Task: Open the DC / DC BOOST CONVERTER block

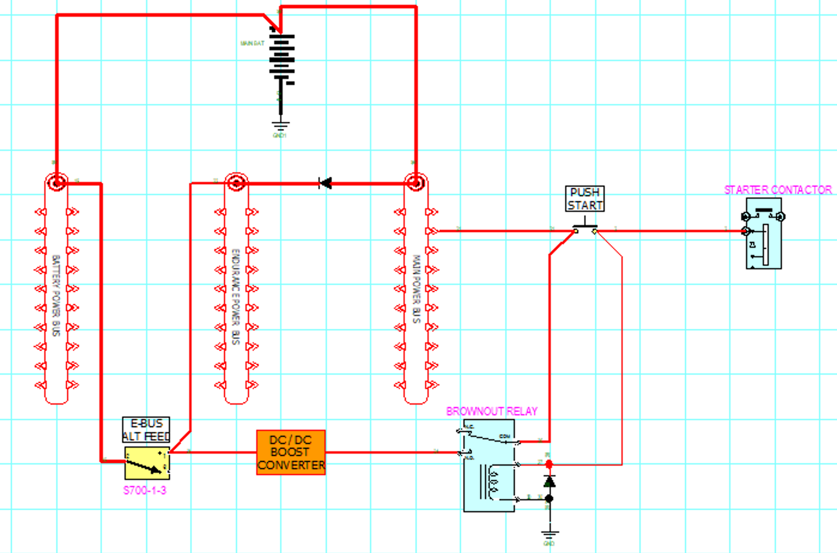Action: pos(290,453)
